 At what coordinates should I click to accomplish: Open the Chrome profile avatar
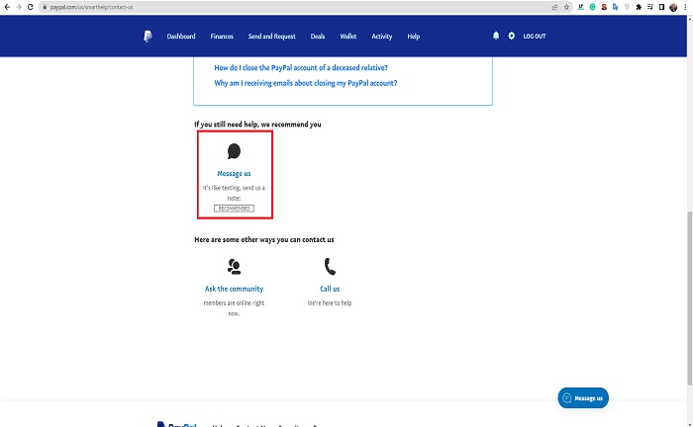673,7
